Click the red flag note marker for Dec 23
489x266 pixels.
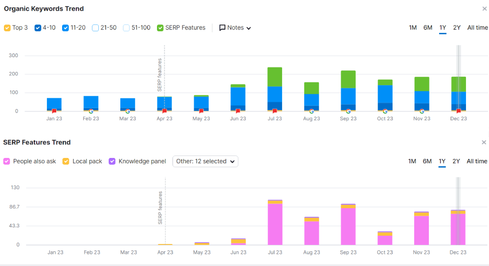pos(459,111)
